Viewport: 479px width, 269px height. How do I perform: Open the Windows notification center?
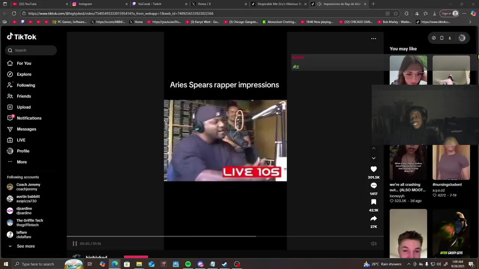pyautogui.click(x=471, y=264)
